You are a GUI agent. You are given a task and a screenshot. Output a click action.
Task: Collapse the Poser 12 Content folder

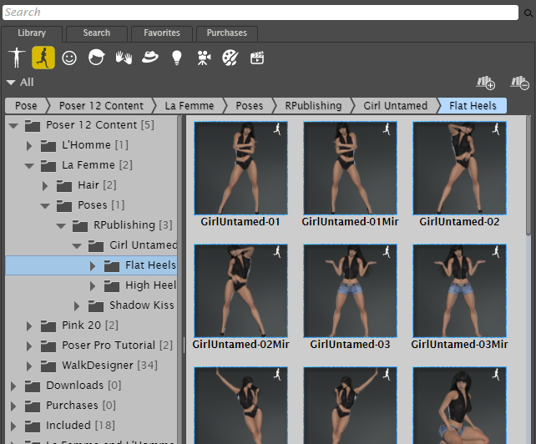[x=13, y=125]
